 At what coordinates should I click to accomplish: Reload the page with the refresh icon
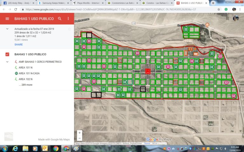point(16,9)
